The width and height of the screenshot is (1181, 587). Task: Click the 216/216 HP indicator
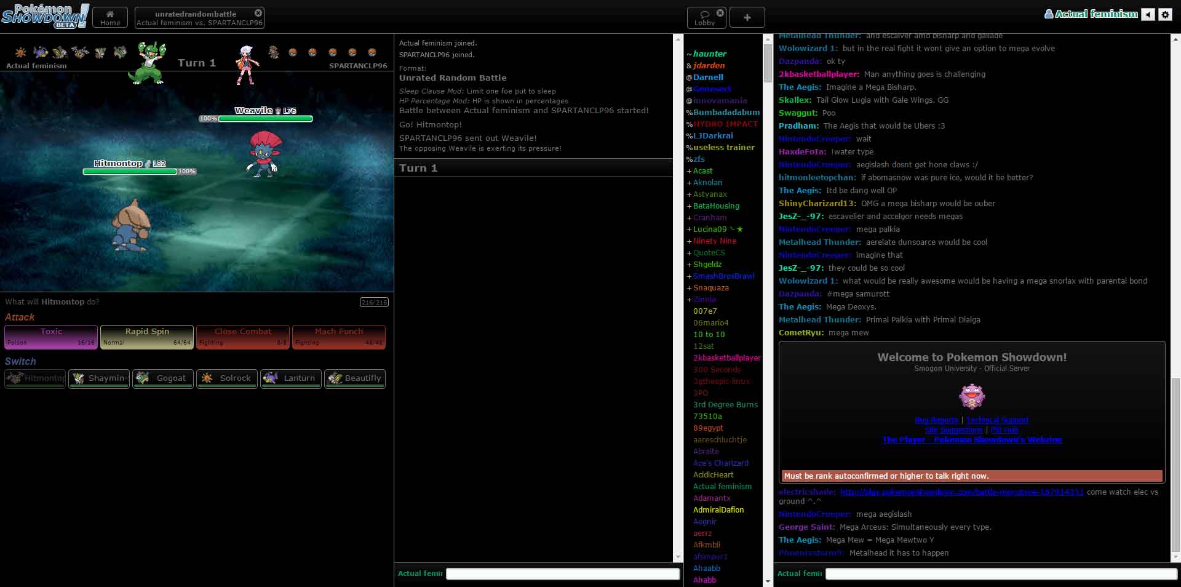(374, 302)
